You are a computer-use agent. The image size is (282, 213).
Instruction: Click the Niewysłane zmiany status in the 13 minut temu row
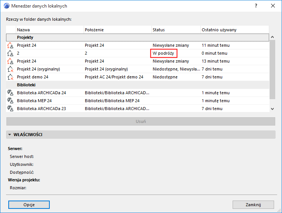(171, 61)
